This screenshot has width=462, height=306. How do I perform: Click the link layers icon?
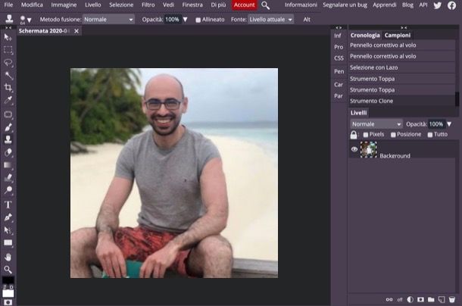(389, 299)
